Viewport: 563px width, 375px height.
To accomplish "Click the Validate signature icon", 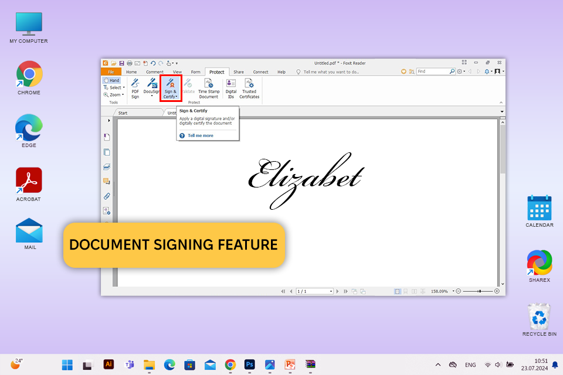I will tap(188, 86).
